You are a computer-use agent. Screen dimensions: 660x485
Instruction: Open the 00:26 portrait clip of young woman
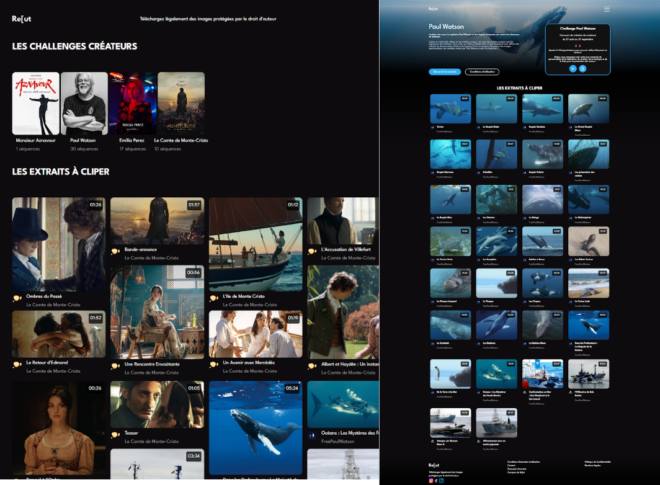tap(59, 428)
